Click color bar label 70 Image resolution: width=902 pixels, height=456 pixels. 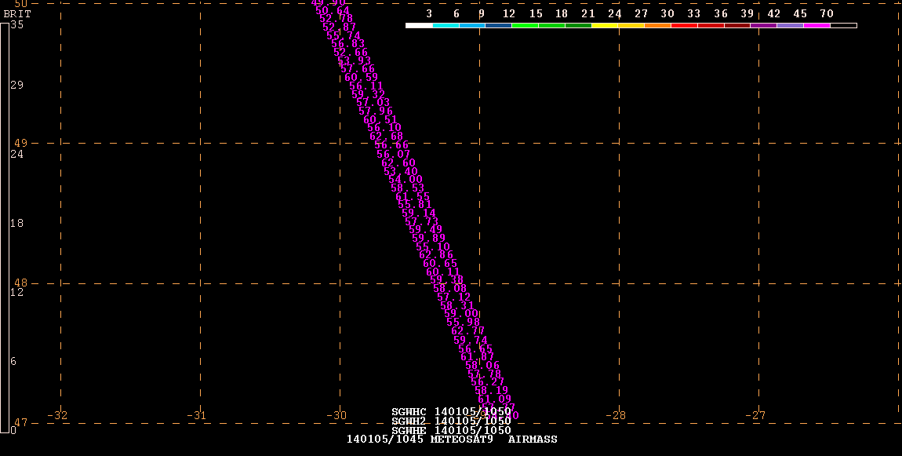tap(827, 14)
